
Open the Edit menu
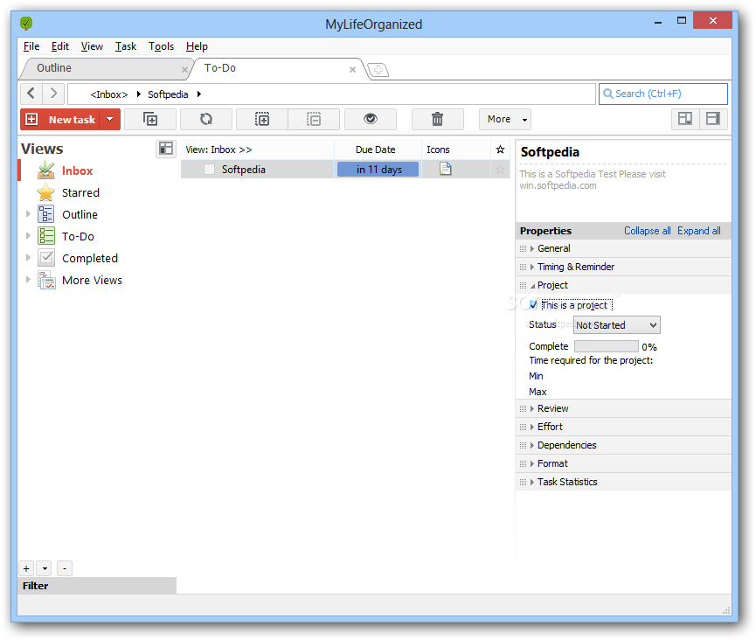60,46
